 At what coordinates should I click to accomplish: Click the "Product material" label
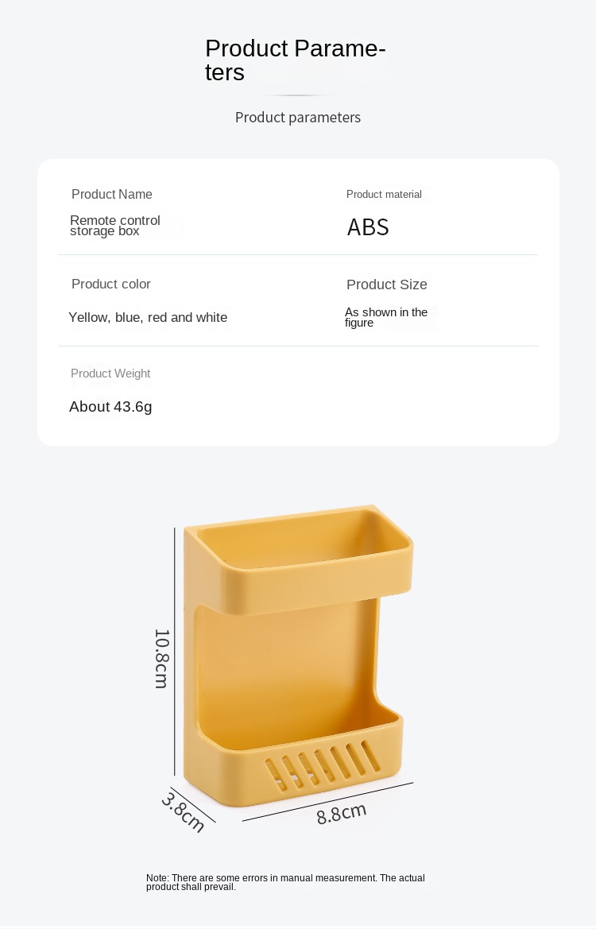384,195
